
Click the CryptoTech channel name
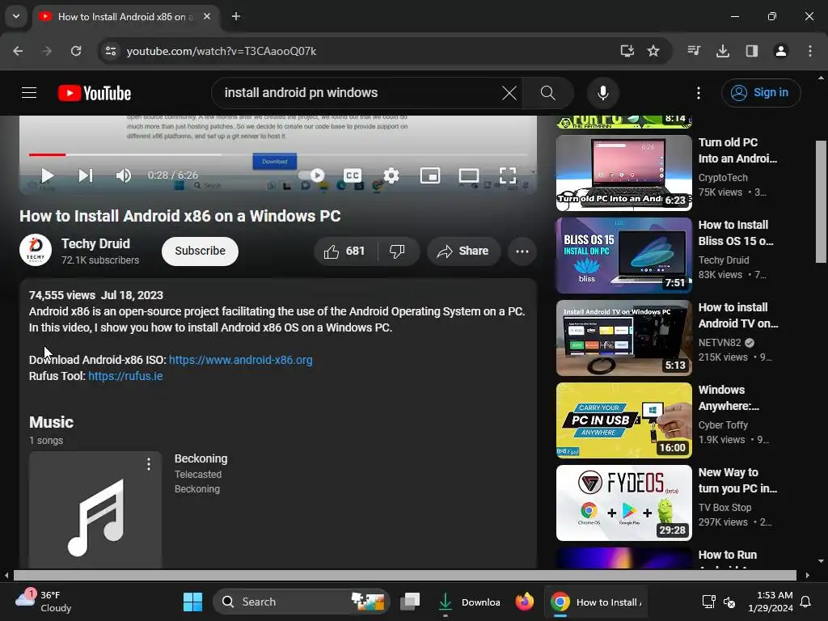tap(722, 178)
